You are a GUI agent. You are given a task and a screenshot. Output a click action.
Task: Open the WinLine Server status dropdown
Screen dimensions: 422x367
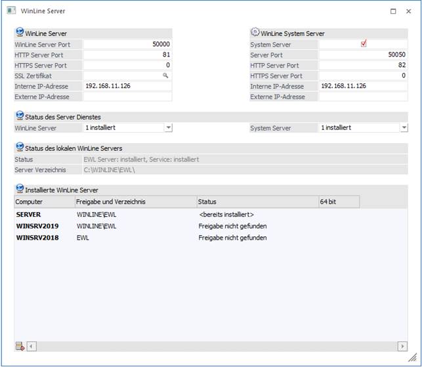pyautogui.click(x=168, y=128)
